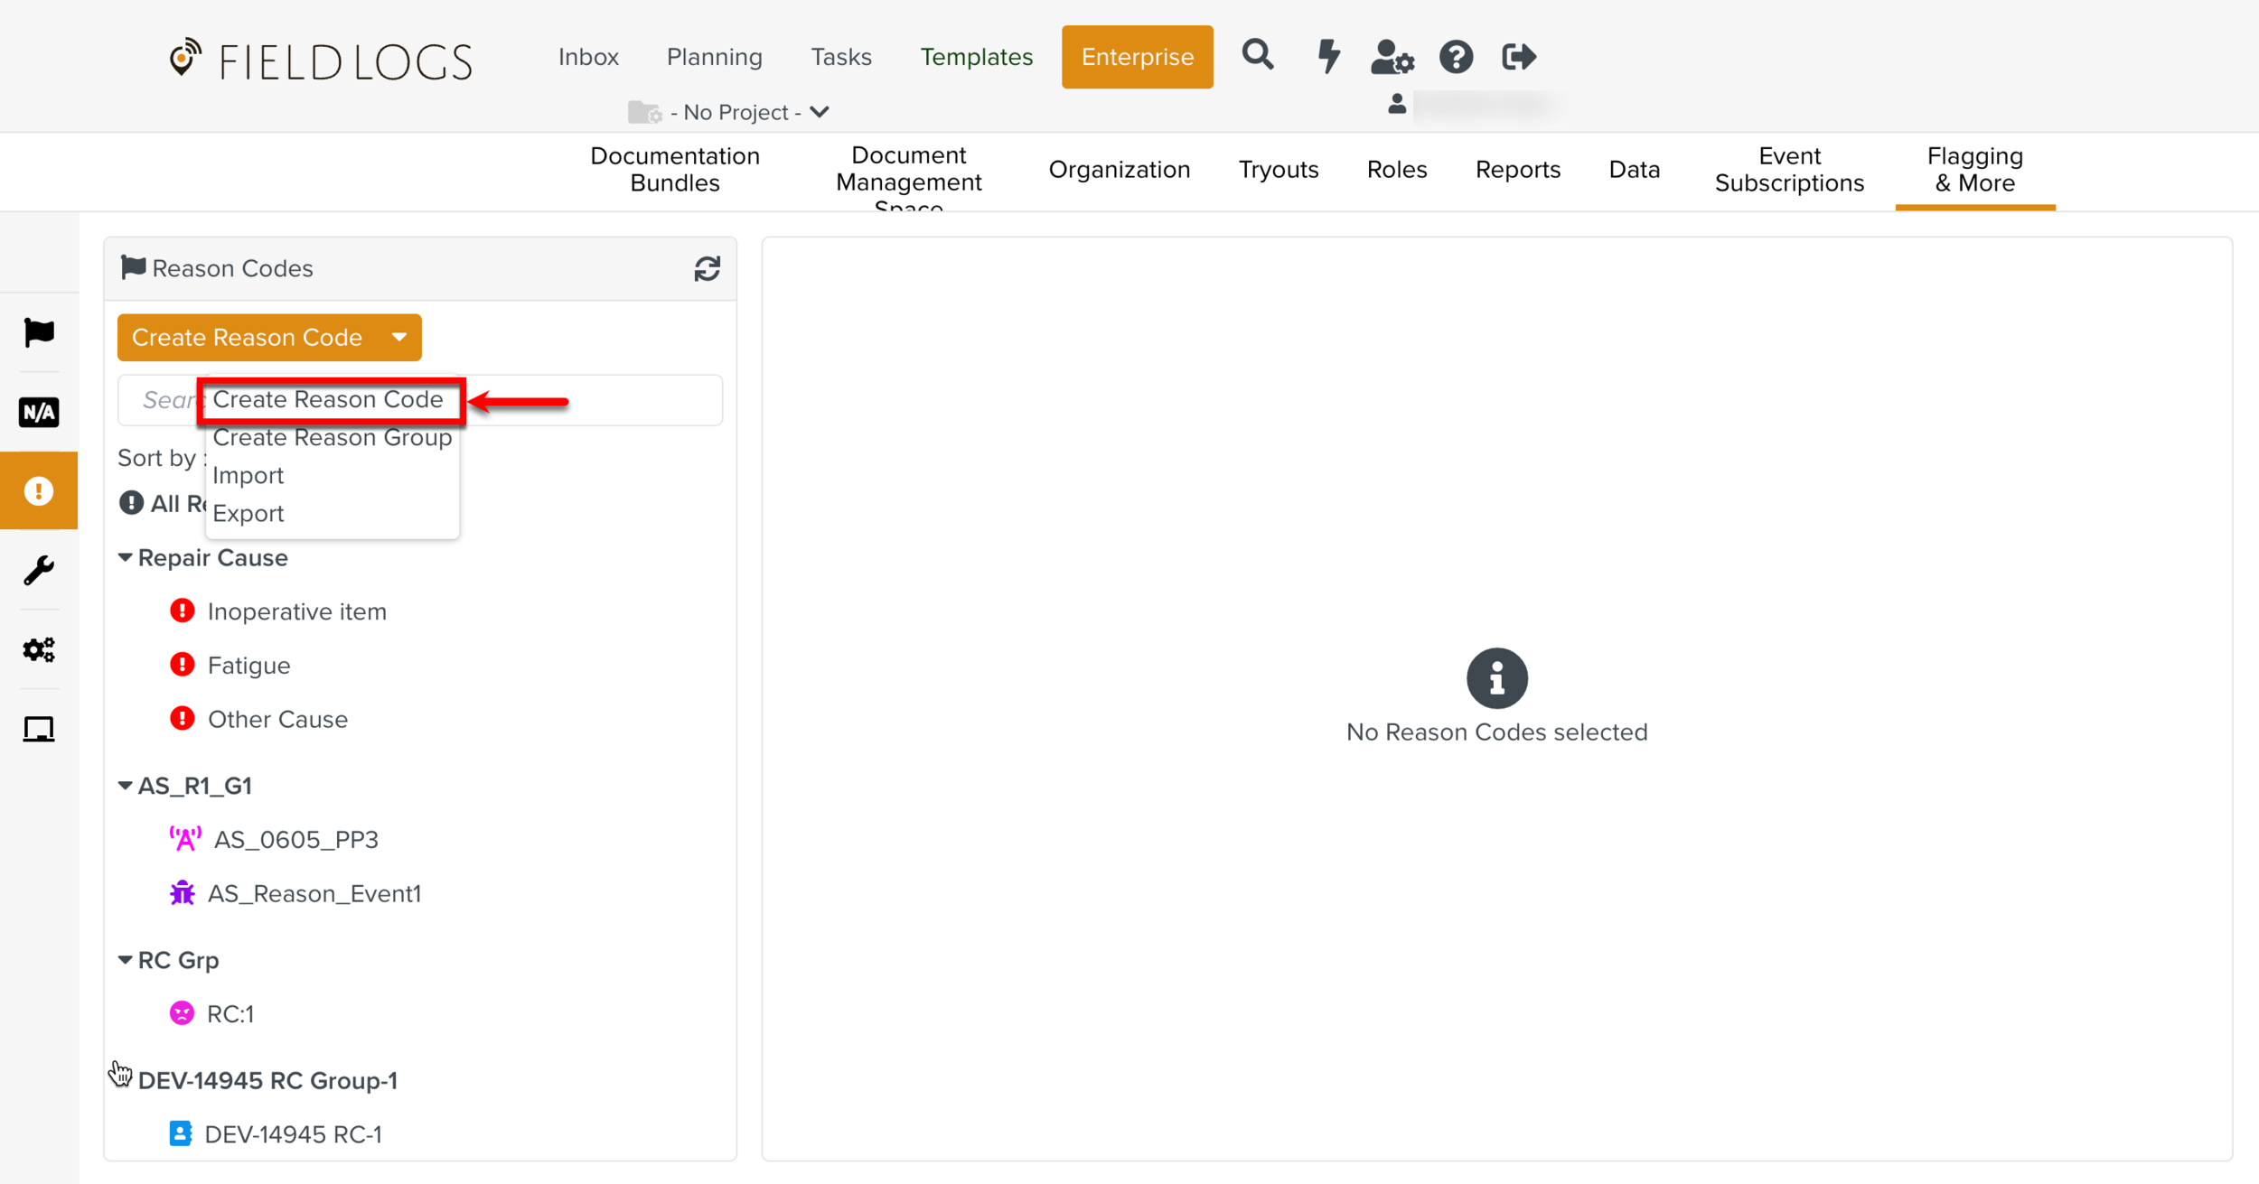This screenshot has width=2259, height=1184.
Task: Select Import from the dropdown menu
Action: tap(248, 476)
